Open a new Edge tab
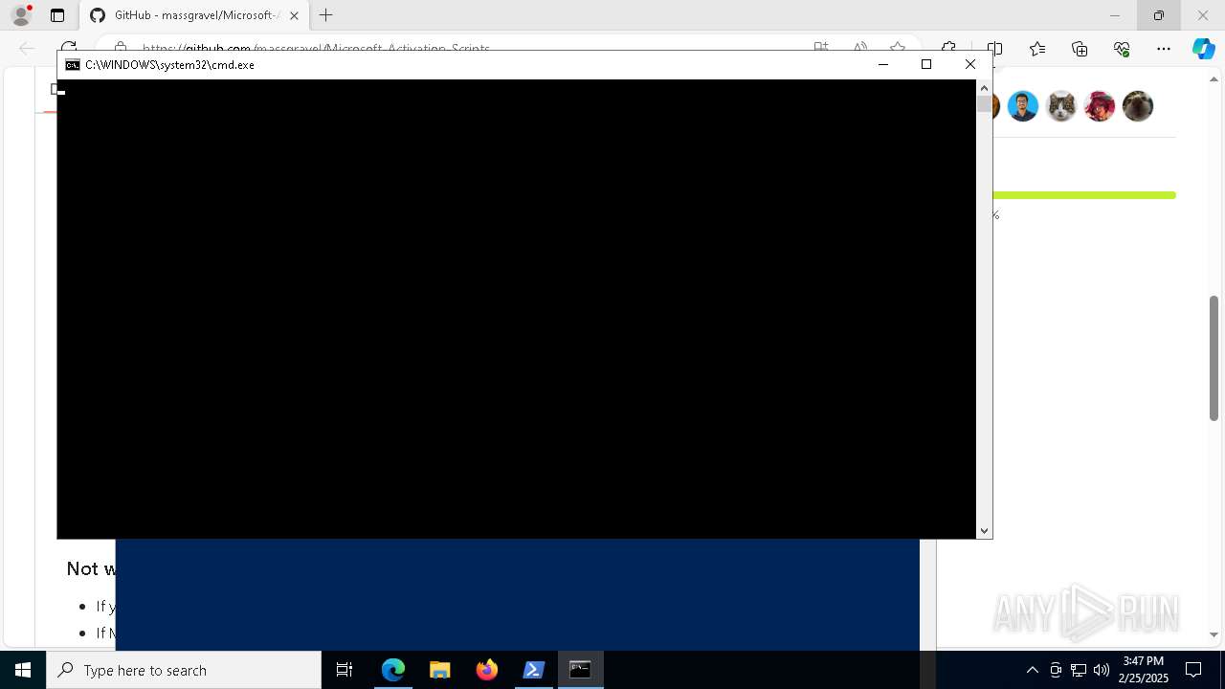 pyautogui.click(x=326, y=15)
